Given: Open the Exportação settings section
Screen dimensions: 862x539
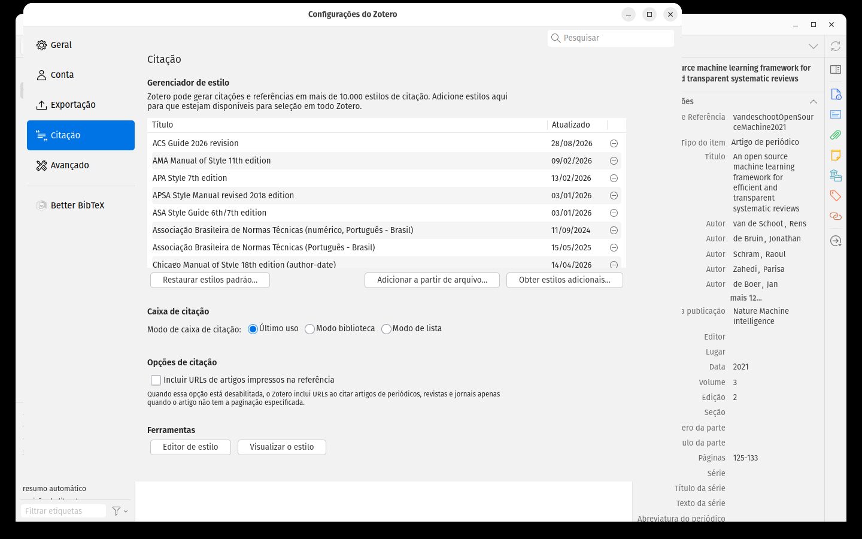Looking at the screenshot, I should [x=81, y=105].
